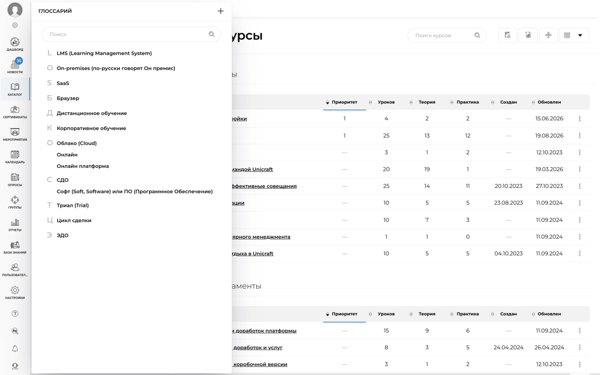Viewport: 600px width, 375px height.
Task: Click the third toolbar icon beside course search
Action: click(548, 35)
